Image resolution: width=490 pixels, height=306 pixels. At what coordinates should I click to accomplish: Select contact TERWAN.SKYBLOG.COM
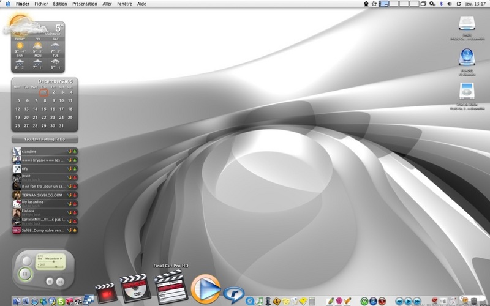[45, 195]
